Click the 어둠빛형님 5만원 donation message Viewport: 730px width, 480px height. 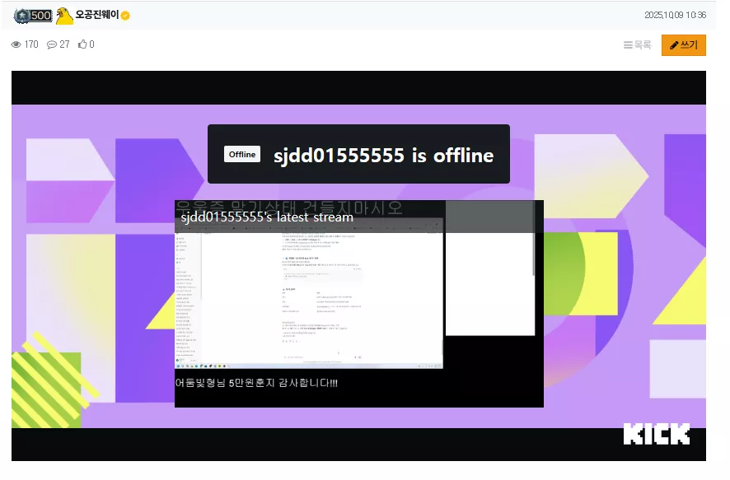point(256,383)
